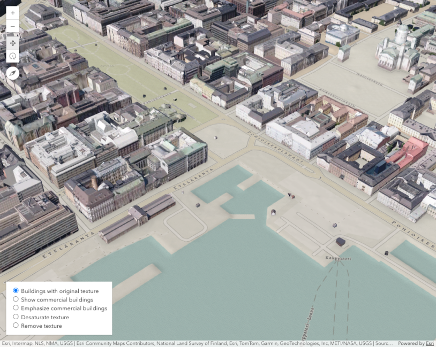Activate the pan navigation tool
This screenshot has width=436, height=347.
tap(13, 42)
